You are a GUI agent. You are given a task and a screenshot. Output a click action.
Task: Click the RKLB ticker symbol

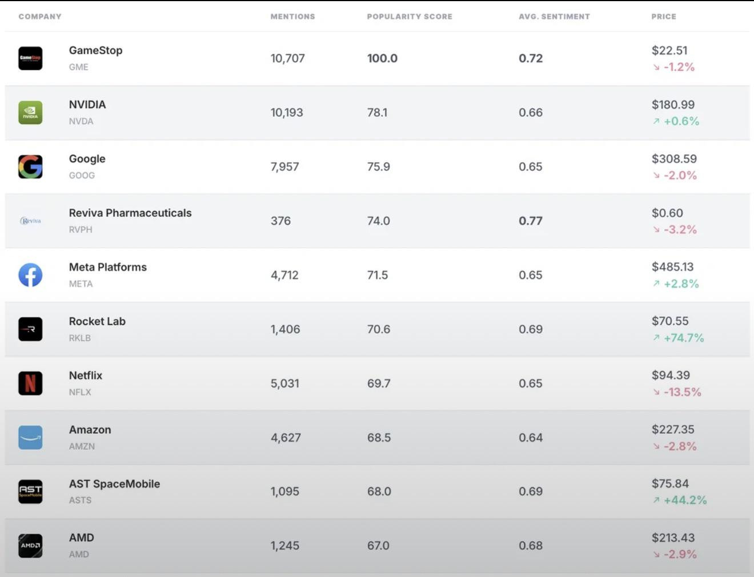click(x=80, y=338)
